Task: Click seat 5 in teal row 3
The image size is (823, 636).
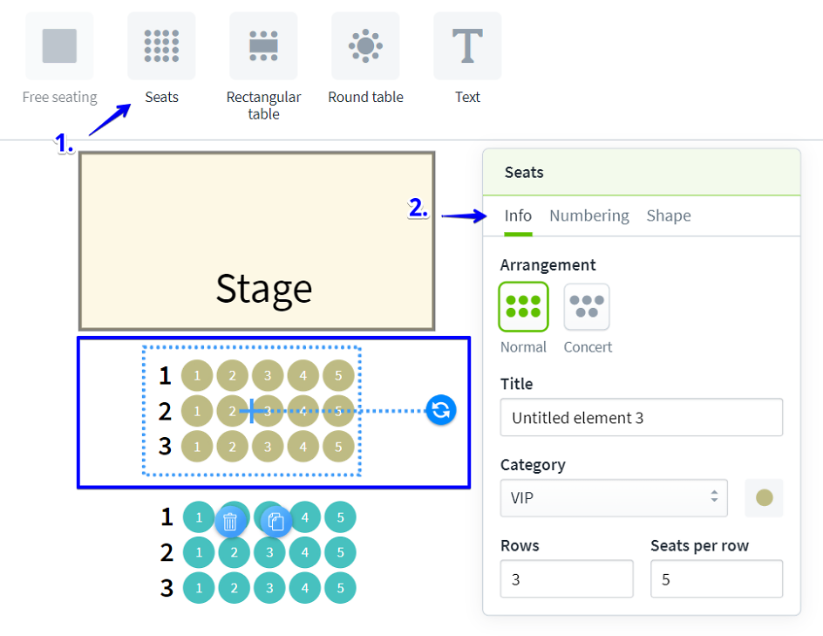Action: pyautogui.click(x=340, y=588)
